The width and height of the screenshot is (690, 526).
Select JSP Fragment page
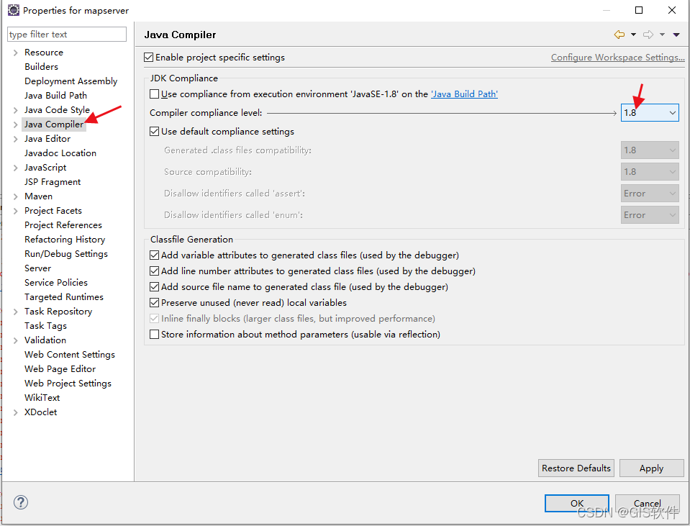(53, 182)
